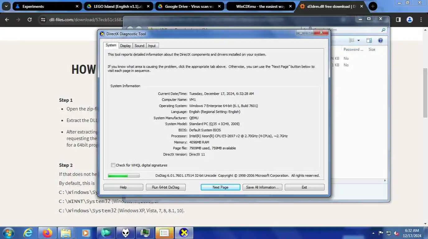This screenshot has width=428, height=239.
Task: Click the Explorer search magnifier icon
Action: pyautogui.click(x=383, y=30)
